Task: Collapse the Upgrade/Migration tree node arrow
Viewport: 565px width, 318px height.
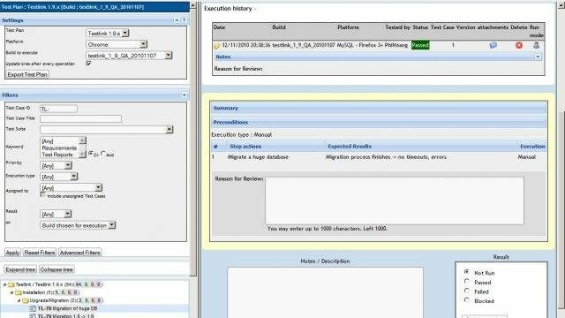Action: 19,300
